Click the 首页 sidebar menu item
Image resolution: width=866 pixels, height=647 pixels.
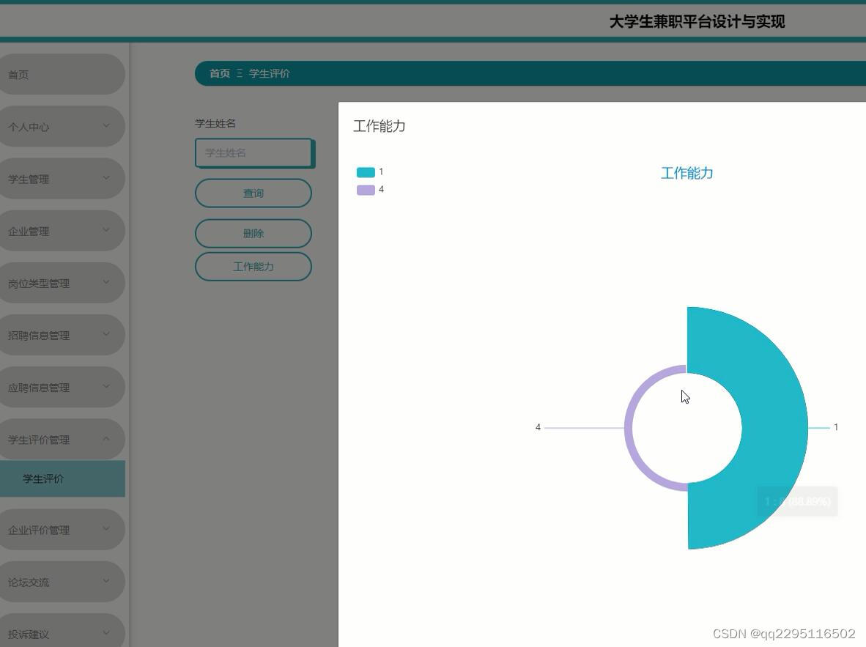[x=62, y=74]
